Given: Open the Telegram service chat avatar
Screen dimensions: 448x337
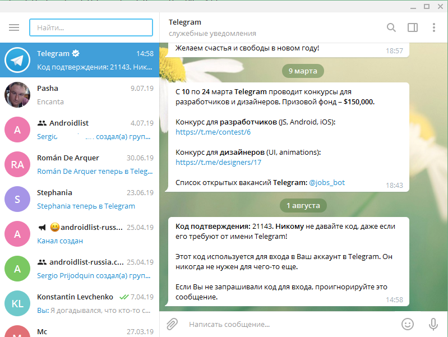Looking at the screenshot, I should coord(17,60).
